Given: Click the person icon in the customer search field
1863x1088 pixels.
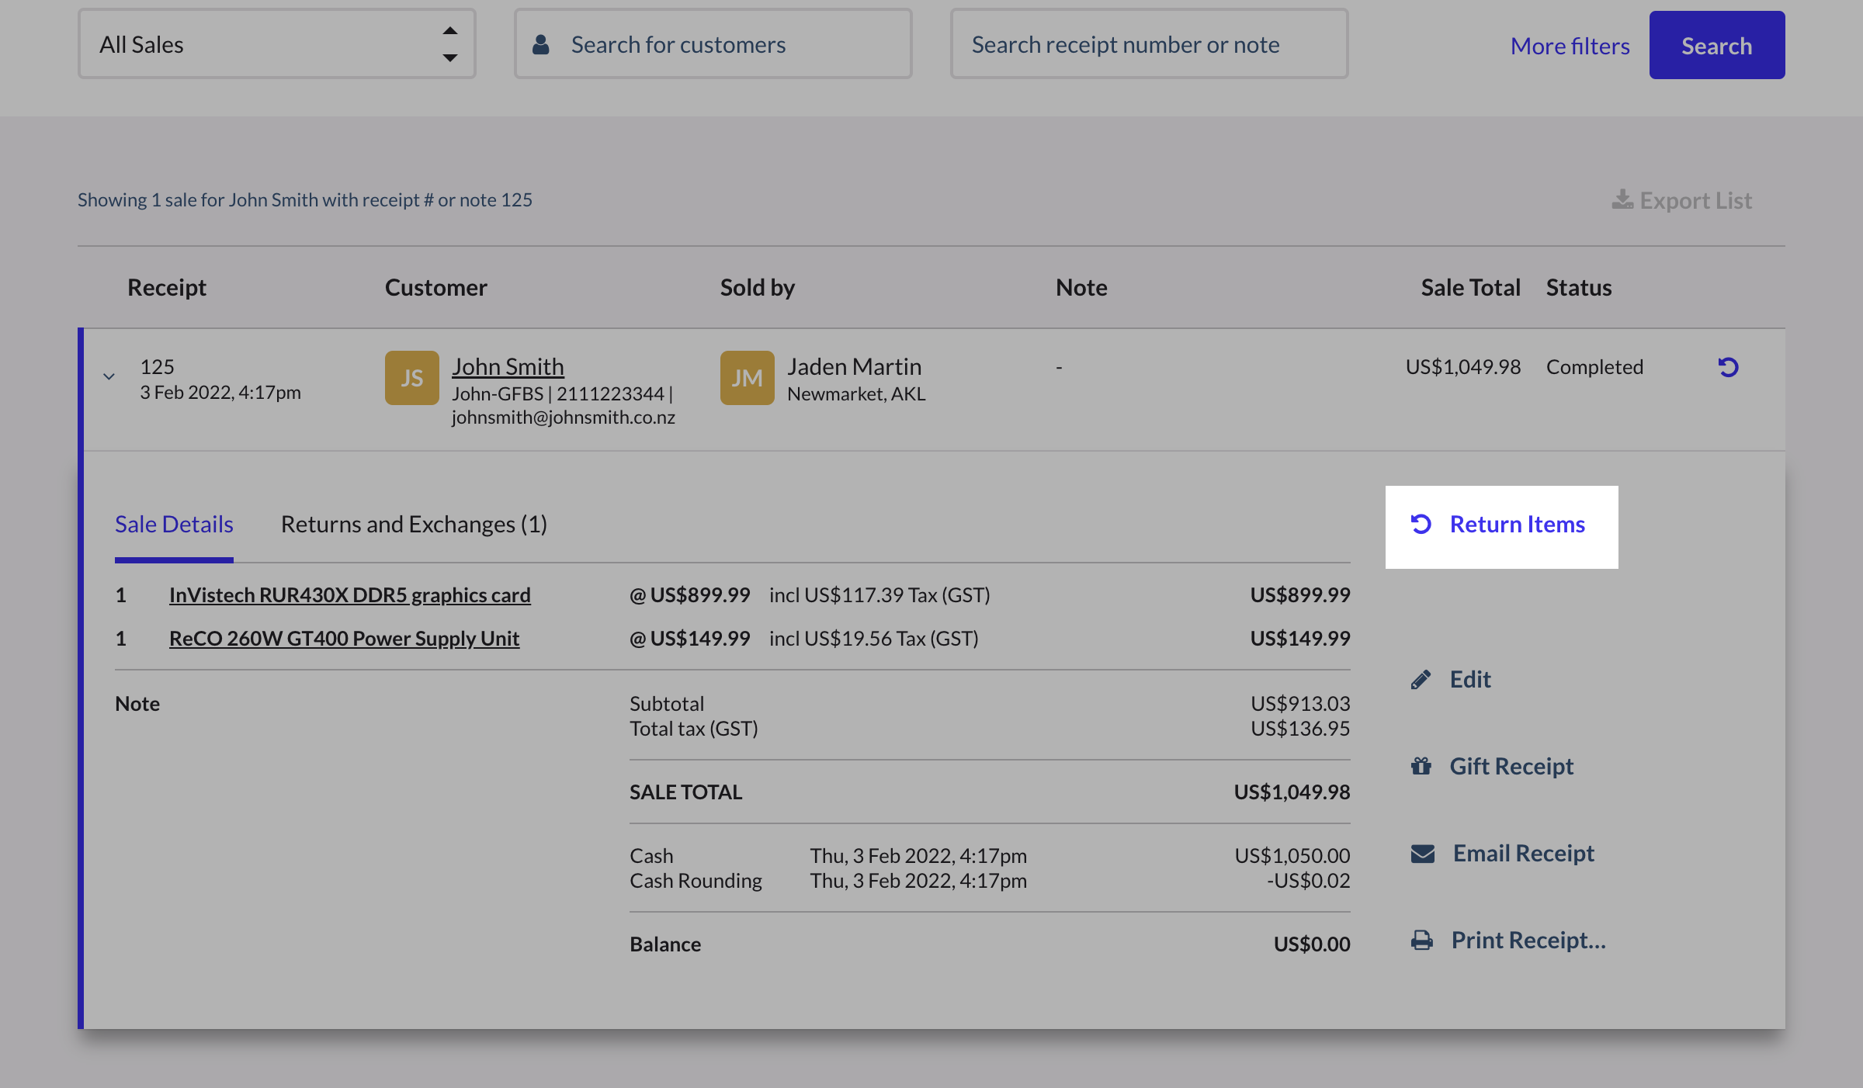Looking at the screenshot, I should click(540, 44).
